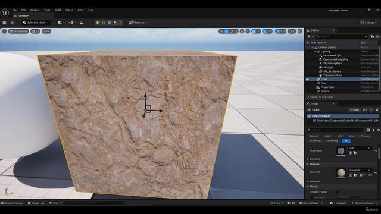Screen dimensions: 381x214
Task: Select the All category filter
Action: [x=346, y=141]
